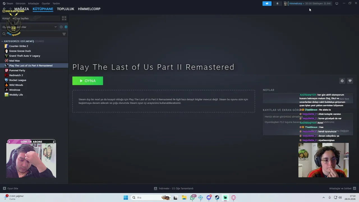Toggle favorite heart for the game

pos(350,81)
